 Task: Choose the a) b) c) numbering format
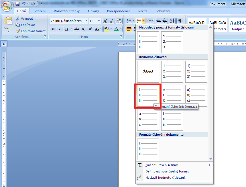coord(196,96)
